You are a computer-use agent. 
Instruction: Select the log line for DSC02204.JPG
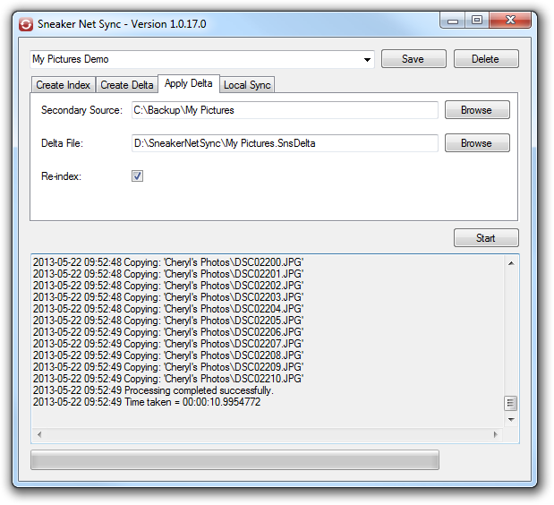tap(168, 309)
